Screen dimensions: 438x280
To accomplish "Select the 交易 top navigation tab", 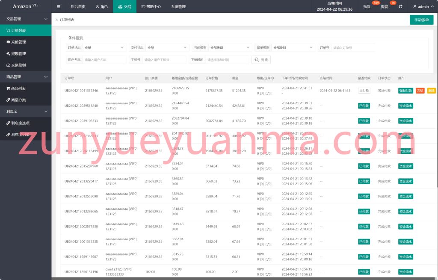I will (x=124, y=6).
